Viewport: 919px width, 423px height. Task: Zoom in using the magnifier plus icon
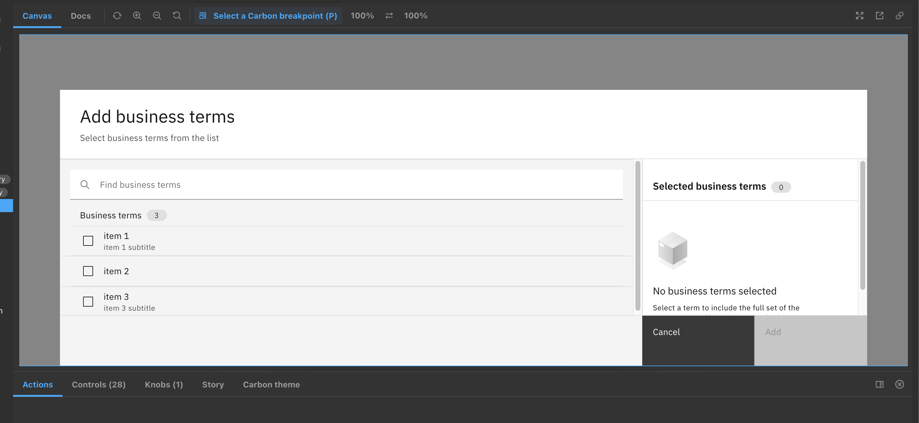(137, 16)
